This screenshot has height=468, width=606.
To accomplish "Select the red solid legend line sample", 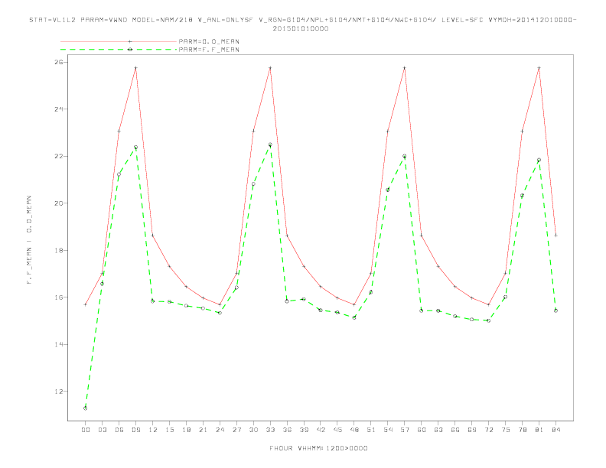I will (x=119, y=41).
